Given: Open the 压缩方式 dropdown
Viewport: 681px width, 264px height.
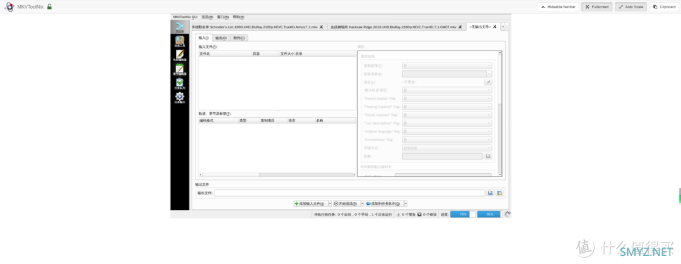Looking at the screenshot, I should [x=447, y=148].
